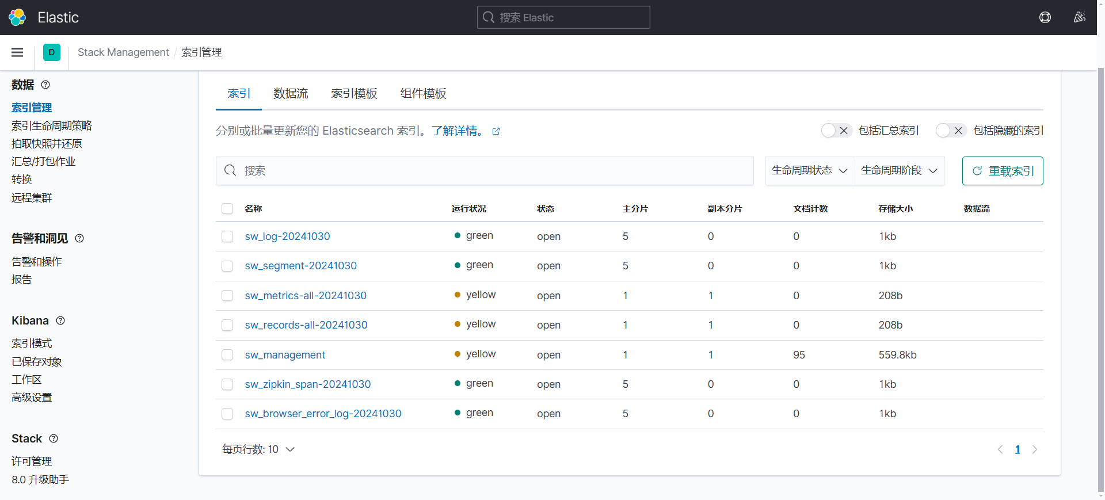
Task: Toggle 包括汇总索引 switch
Action: pyautogui.click(x=836, y=131)
